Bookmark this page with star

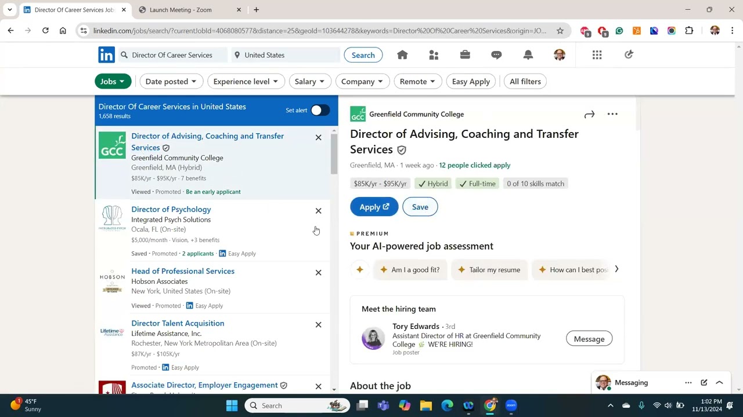pyautogui.click(x=560, y=31)
